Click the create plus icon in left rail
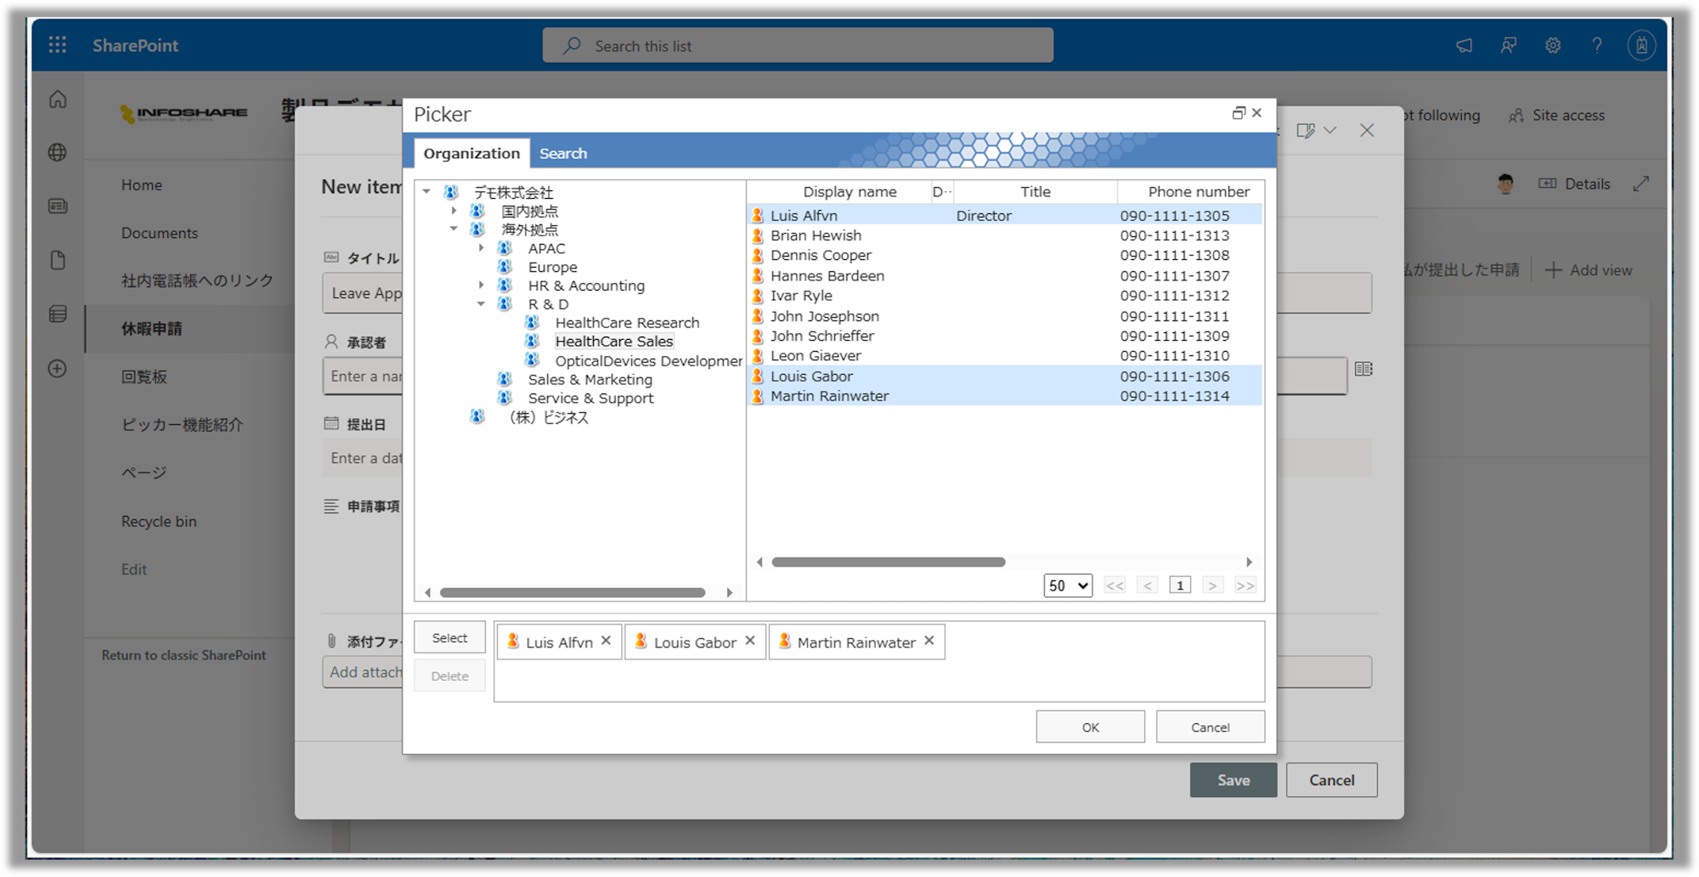This screenshot has height=877, width=1699. [58, 369]
